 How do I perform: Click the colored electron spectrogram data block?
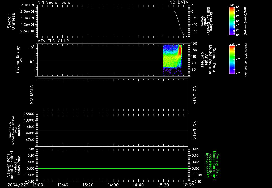(172, 60)
